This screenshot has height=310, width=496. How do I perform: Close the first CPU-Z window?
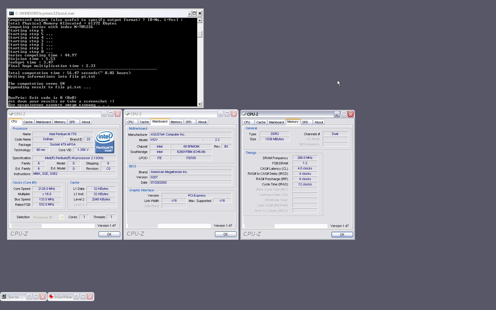118,114
